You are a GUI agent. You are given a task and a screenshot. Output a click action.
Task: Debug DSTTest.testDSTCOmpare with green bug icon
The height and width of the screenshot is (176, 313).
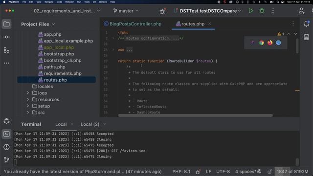[x=262, y=11]
